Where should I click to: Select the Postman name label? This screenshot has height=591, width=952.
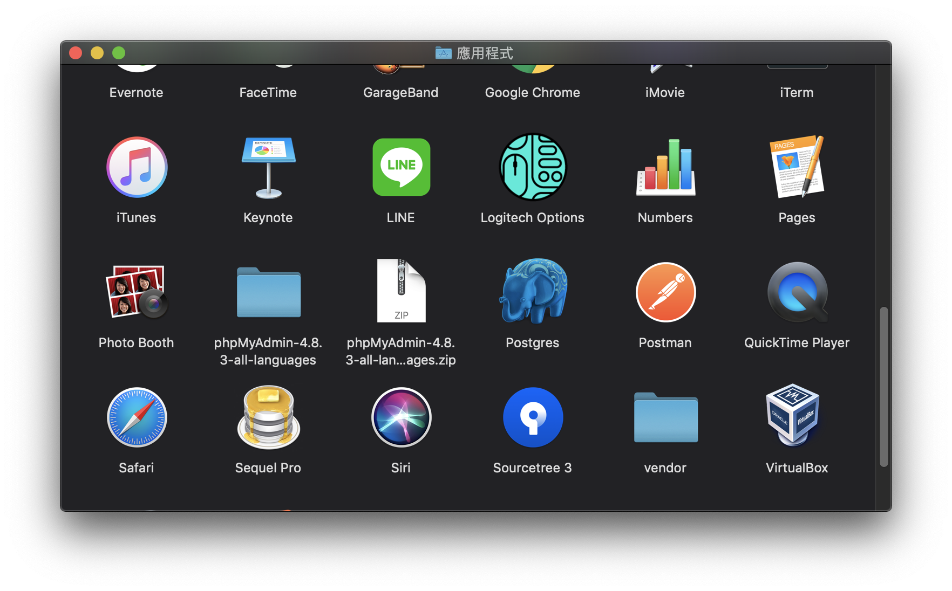click(665, 343)
